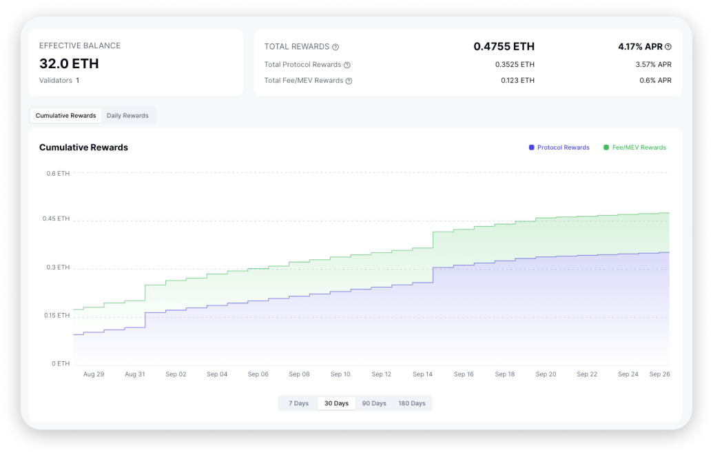Toggle the Fee/MEV Rewards legend series
The width and height of the screenshot is (713, 455).
click(x=639, y=148)
